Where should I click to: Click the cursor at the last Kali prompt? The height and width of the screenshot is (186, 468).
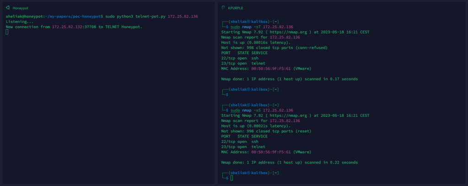pyautogui.click(x=232, y=178)
